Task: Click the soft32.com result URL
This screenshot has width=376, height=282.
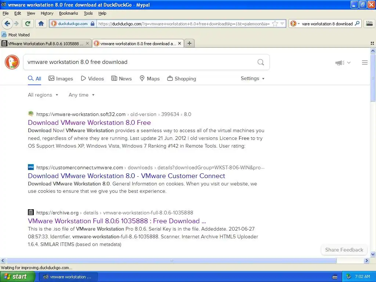Action: tap(114, 115)
